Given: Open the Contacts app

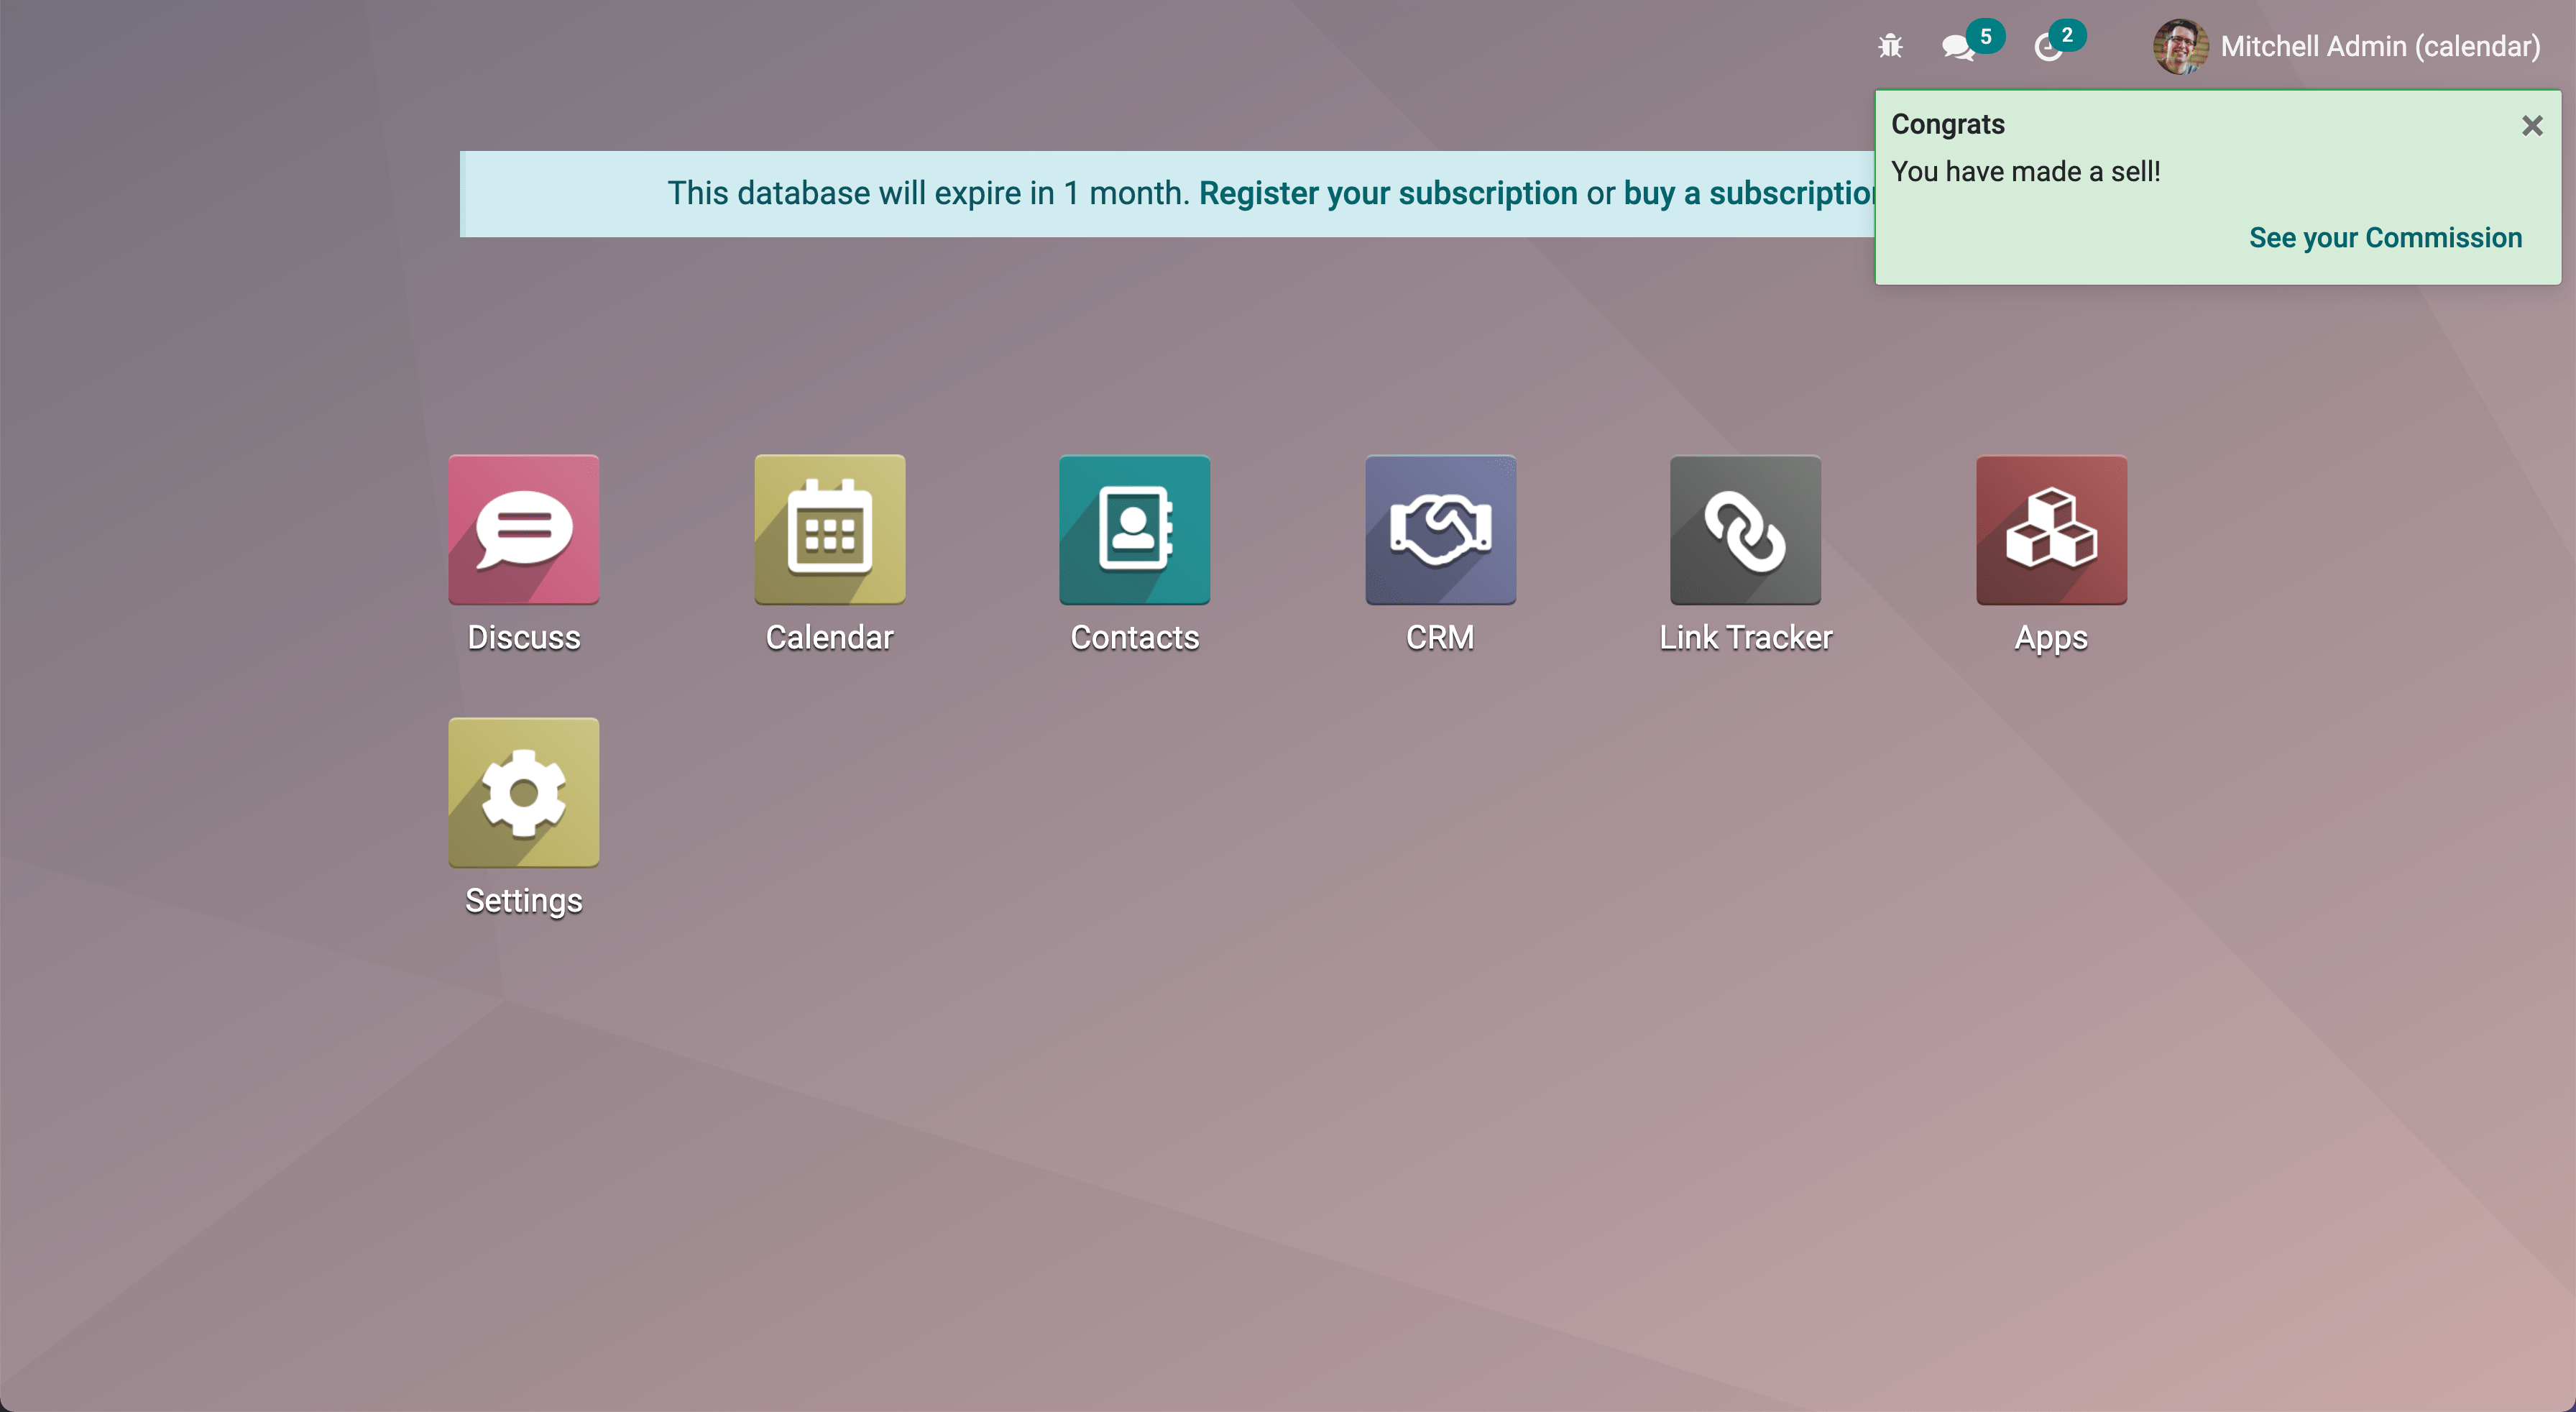Looking at the screenshot, I should [1133, 531].
